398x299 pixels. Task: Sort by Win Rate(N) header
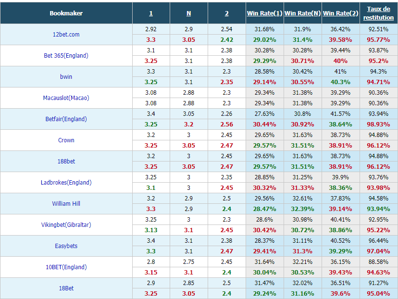[302, 13]
